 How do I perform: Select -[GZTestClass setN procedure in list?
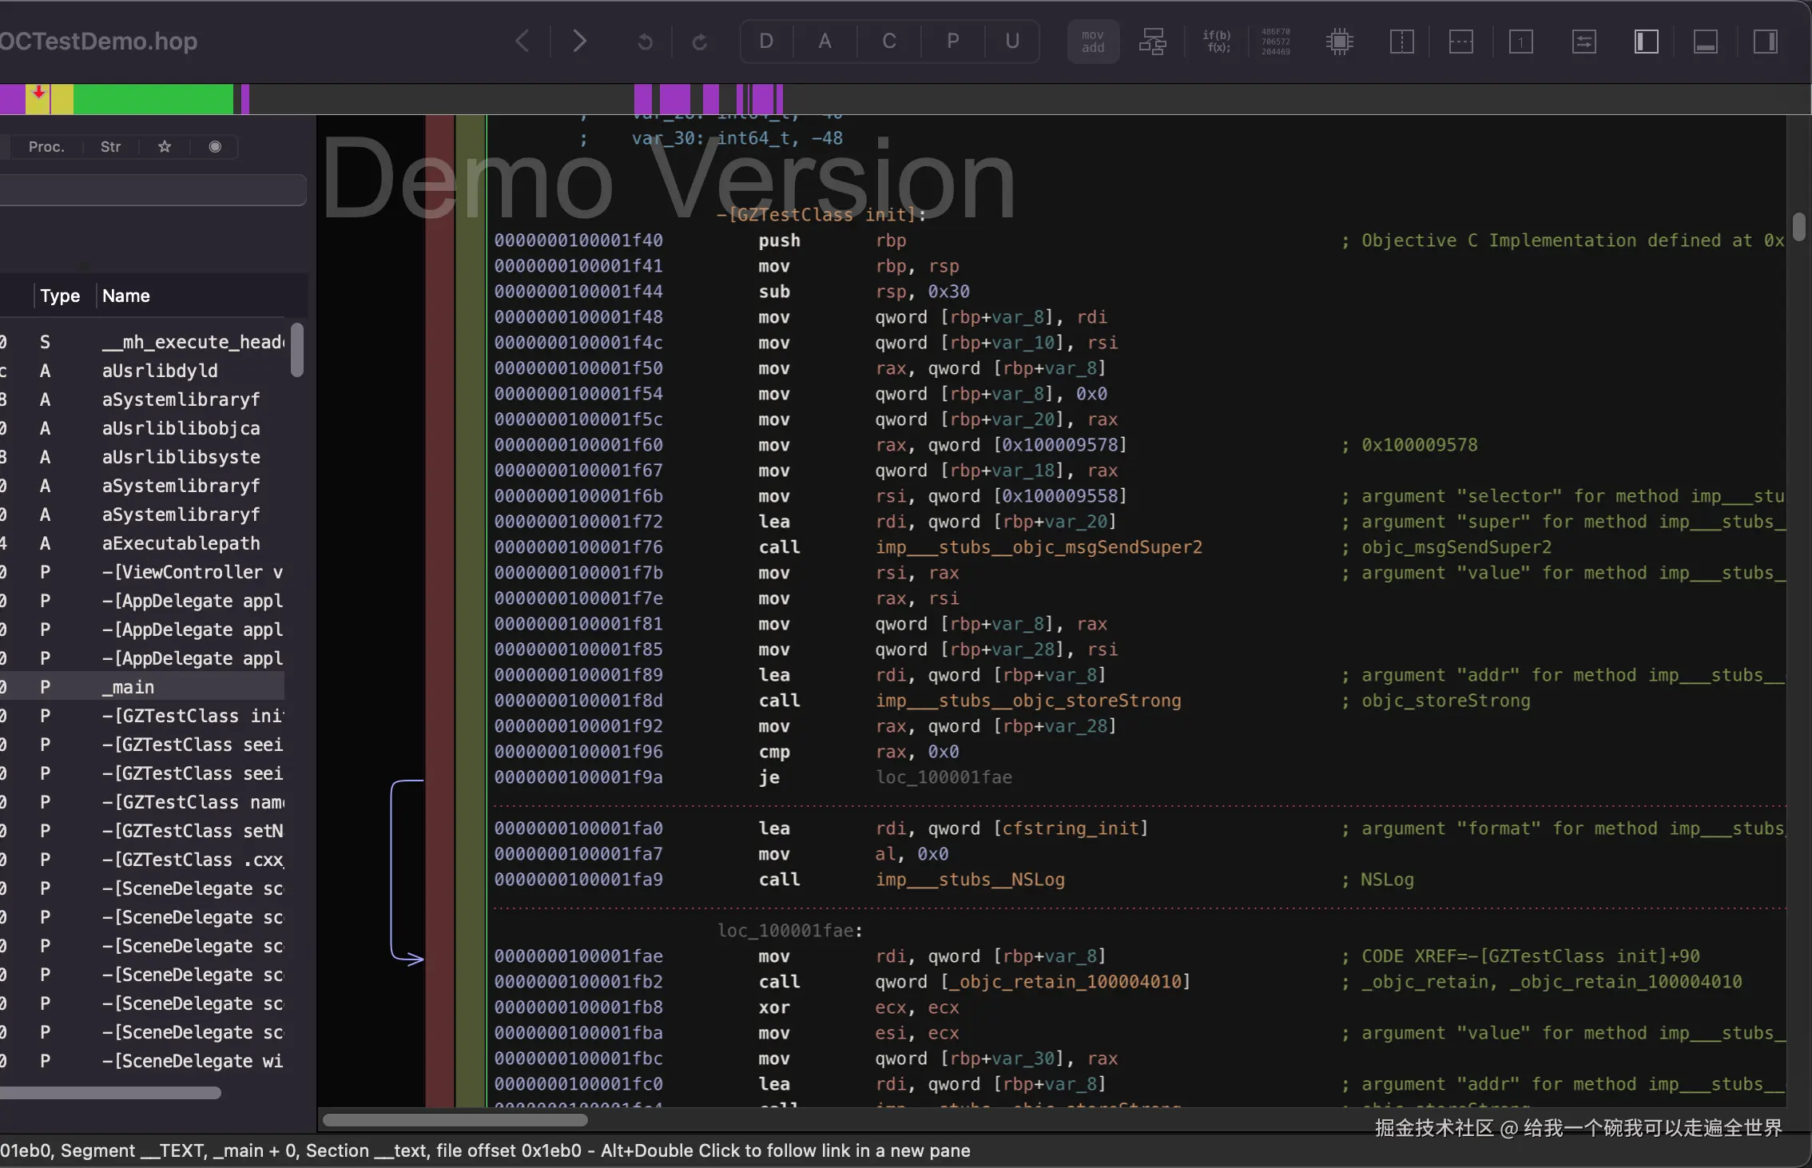point(192,831)
